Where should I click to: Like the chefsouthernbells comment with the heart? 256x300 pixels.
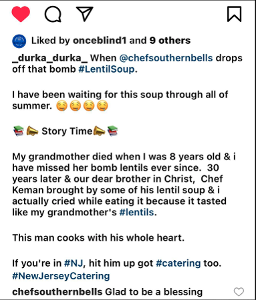[239, 292]
